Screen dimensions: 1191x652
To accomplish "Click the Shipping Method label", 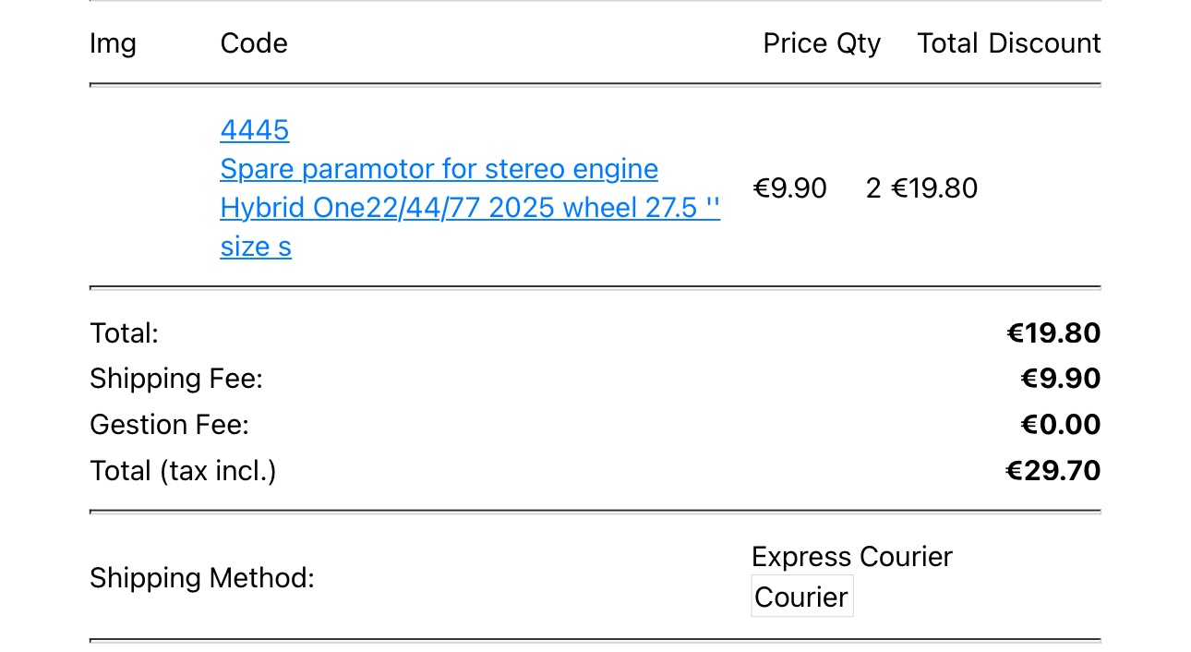I will pyautogui.click(x=202, y=579).
